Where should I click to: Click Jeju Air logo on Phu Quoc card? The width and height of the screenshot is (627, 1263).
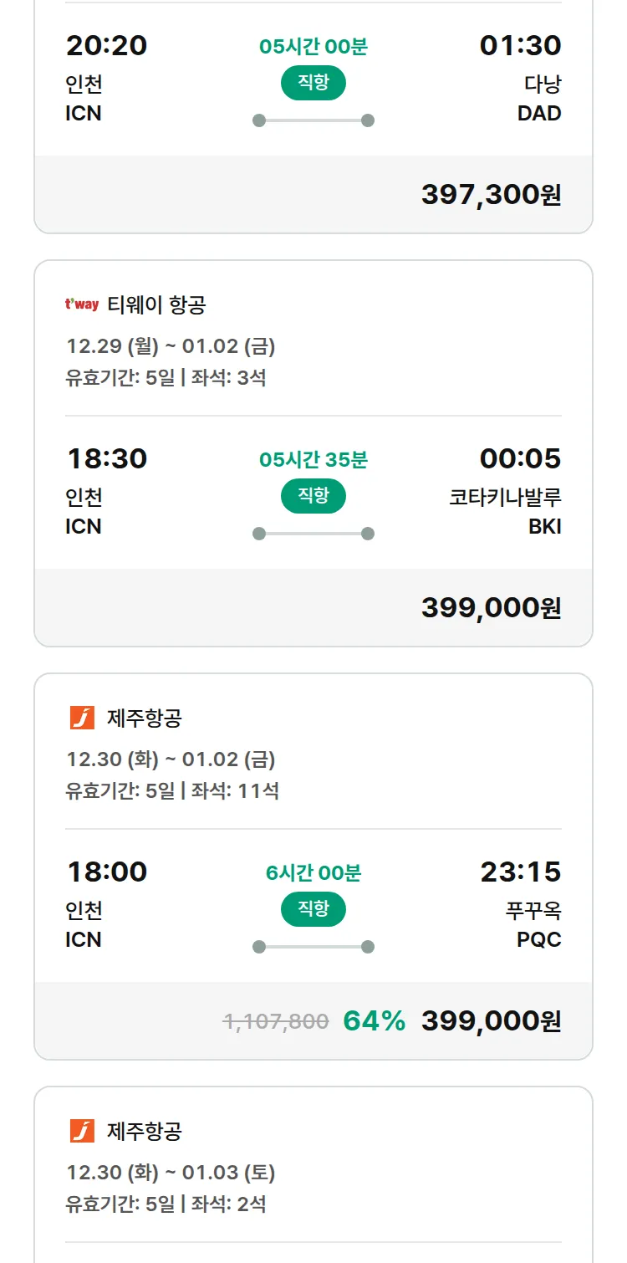(x=82, y=718)
